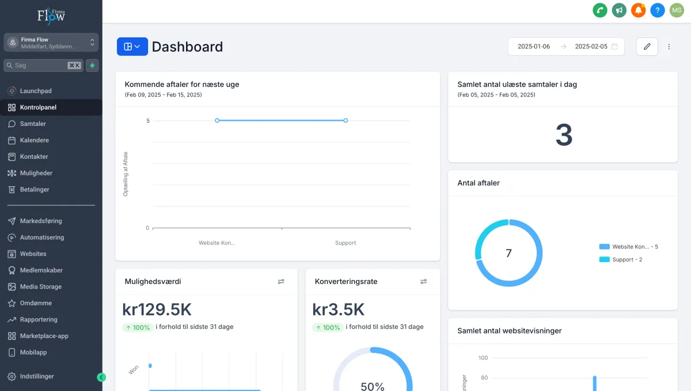The image size is (691, 391).
Task: Click the Kontakter contacts icon
Action: [12, 156]
